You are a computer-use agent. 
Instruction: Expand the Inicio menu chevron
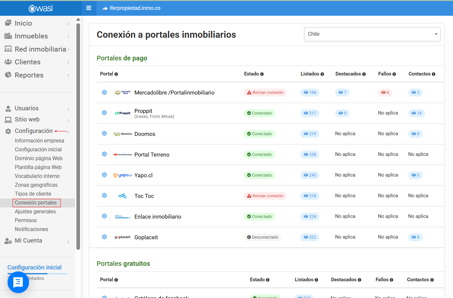click(x=68, y=24)
